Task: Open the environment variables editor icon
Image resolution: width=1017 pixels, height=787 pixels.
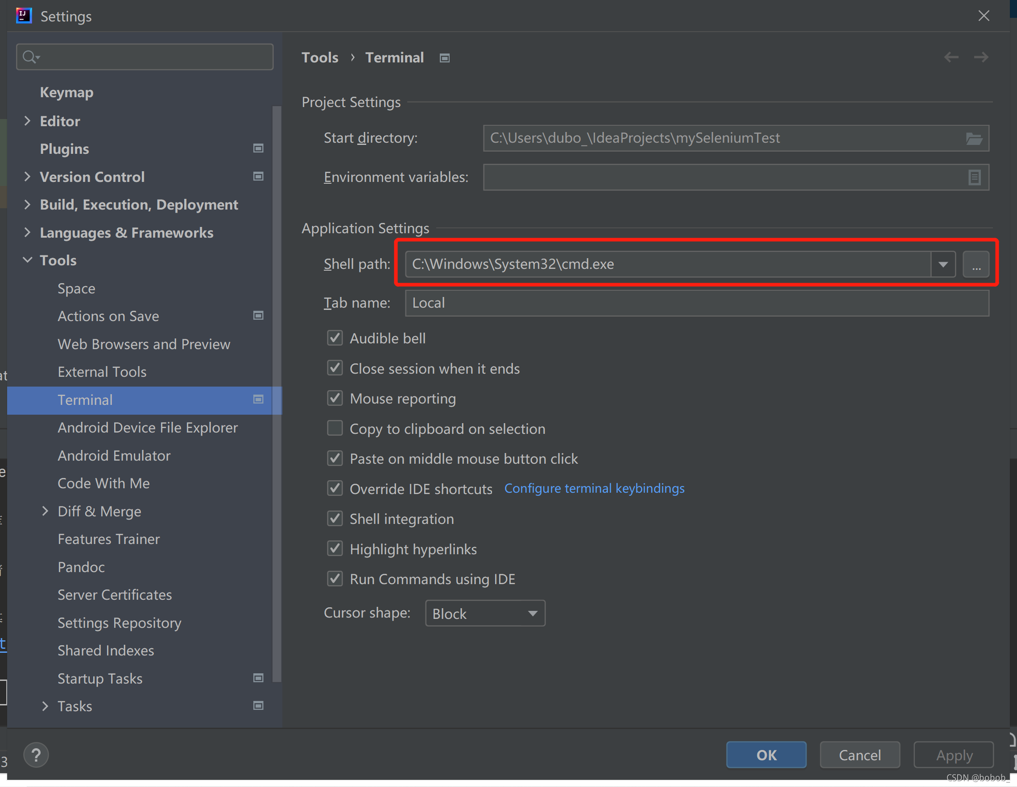Action: click(x=974, y=177)
